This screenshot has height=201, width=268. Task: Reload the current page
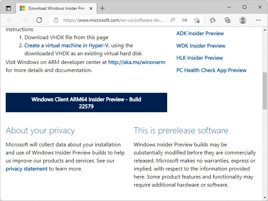coord(39,20)
